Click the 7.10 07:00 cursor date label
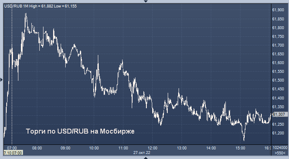The width and height of the screenshot is (289, 159). 13,153
